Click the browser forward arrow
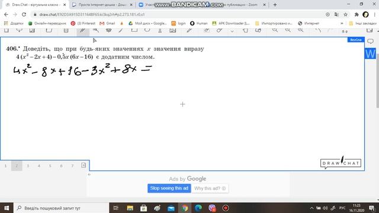This screenshot has height=213, width=379. click(15, 14)
